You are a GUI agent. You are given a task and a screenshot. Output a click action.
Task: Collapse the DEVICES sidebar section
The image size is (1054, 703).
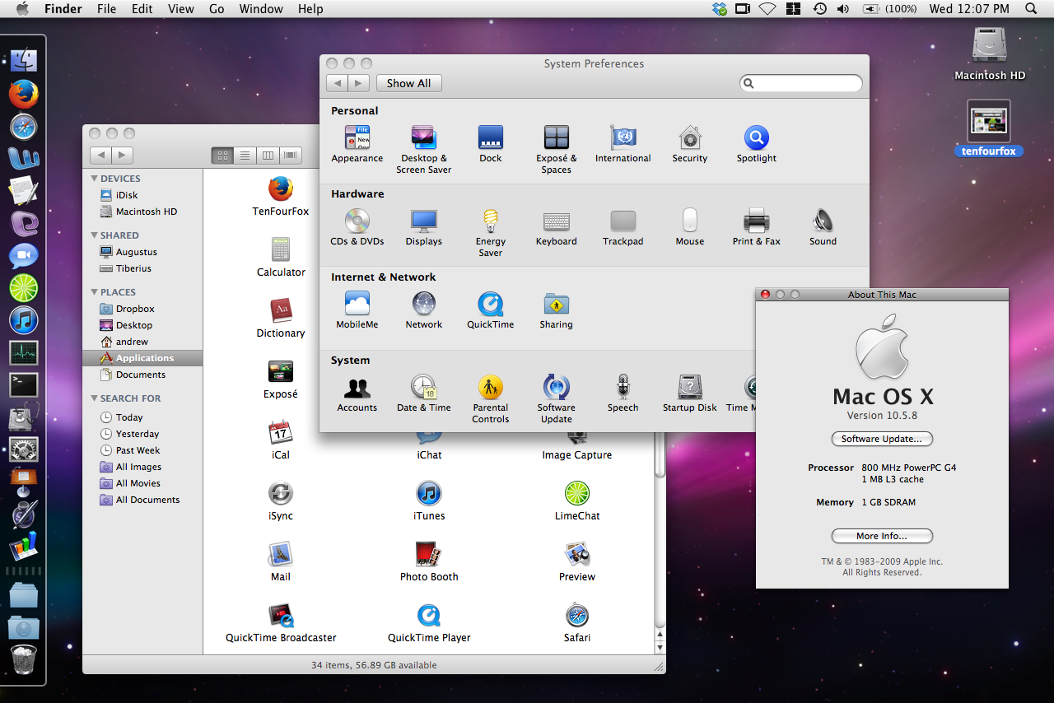[x=95, y=179]
